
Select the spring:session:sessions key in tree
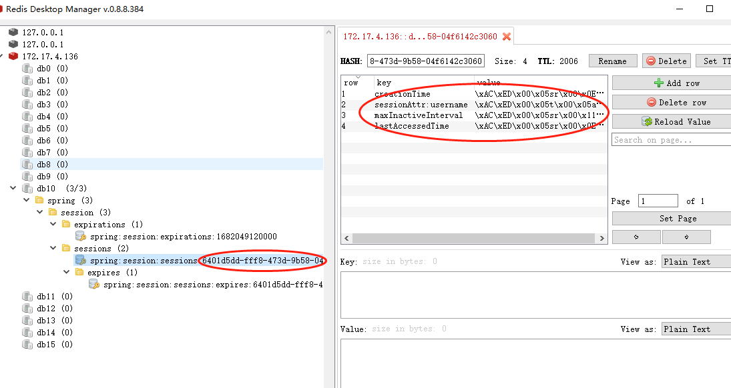click(x=144, y=261)
